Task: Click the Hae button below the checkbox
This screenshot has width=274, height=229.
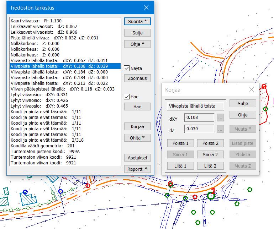Action: tap(137, 107)
